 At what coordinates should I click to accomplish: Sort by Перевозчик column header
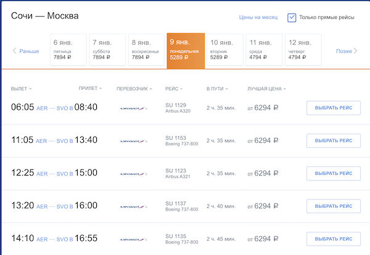(x=135, y=89)
